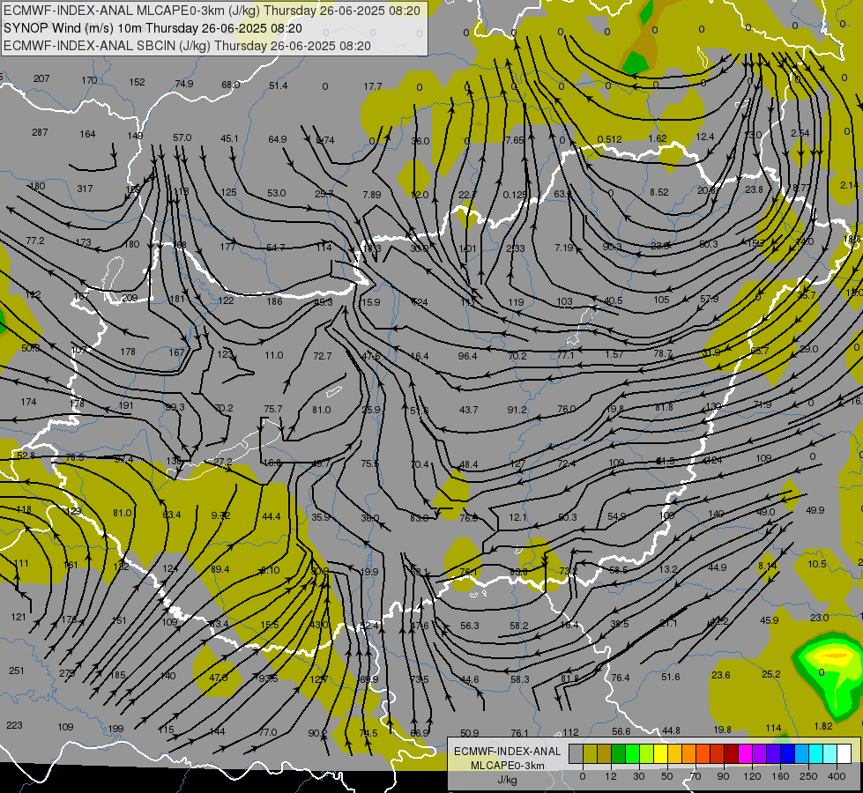863x793 pixels.
Task: Select the yellow legend color box
Action: (660, 754)
